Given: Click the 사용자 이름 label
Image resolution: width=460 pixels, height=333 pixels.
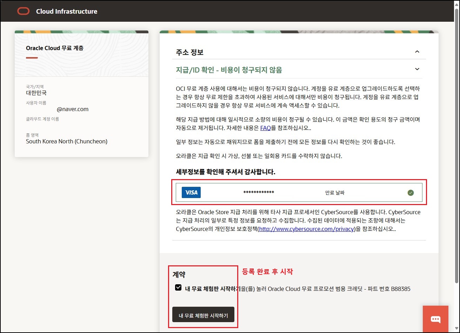Looking at the screenshot, I should coord(36,103).
